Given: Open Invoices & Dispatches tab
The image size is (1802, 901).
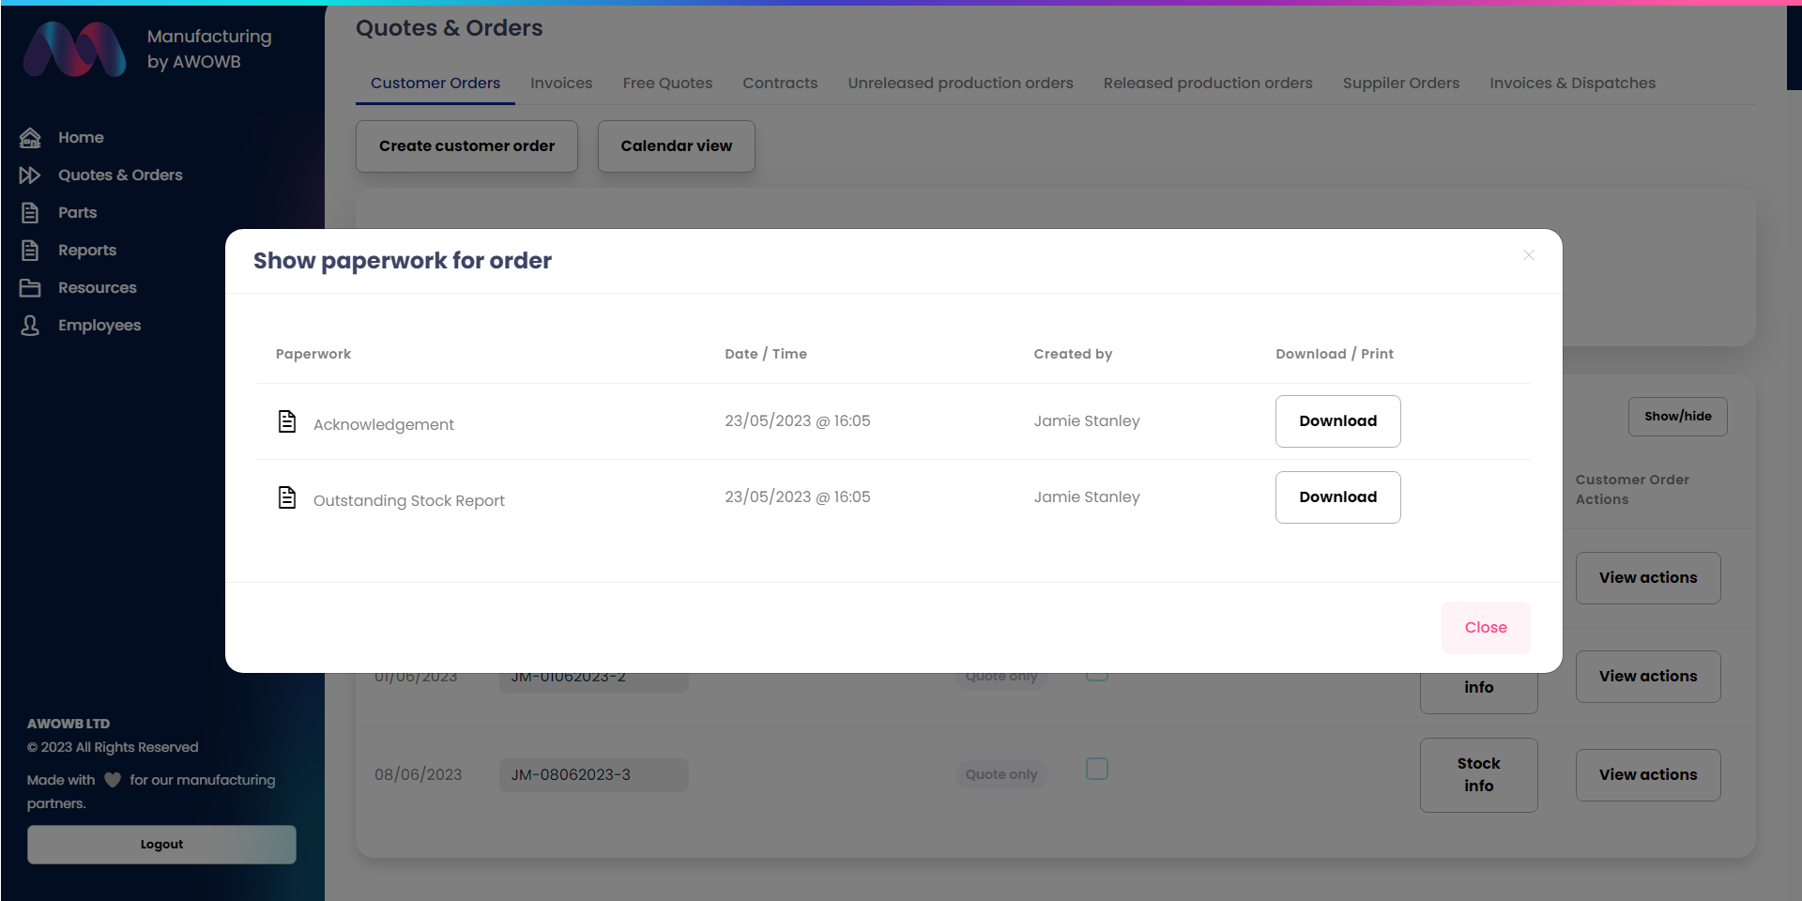Looking at the screenshot, I should pos(1572,83).
